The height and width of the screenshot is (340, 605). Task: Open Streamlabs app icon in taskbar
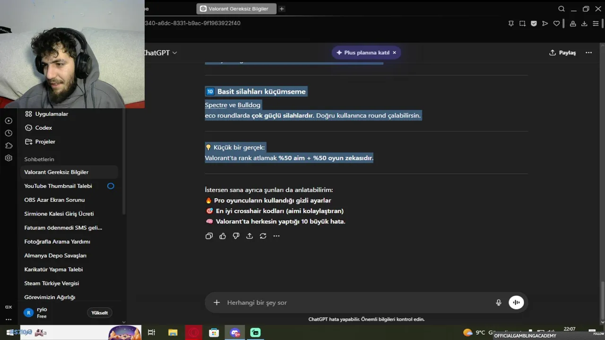coord(255,332)
